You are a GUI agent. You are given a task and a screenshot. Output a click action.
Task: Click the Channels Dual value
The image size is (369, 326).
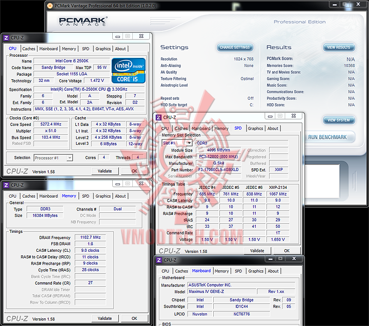click(x=117, y=209)
